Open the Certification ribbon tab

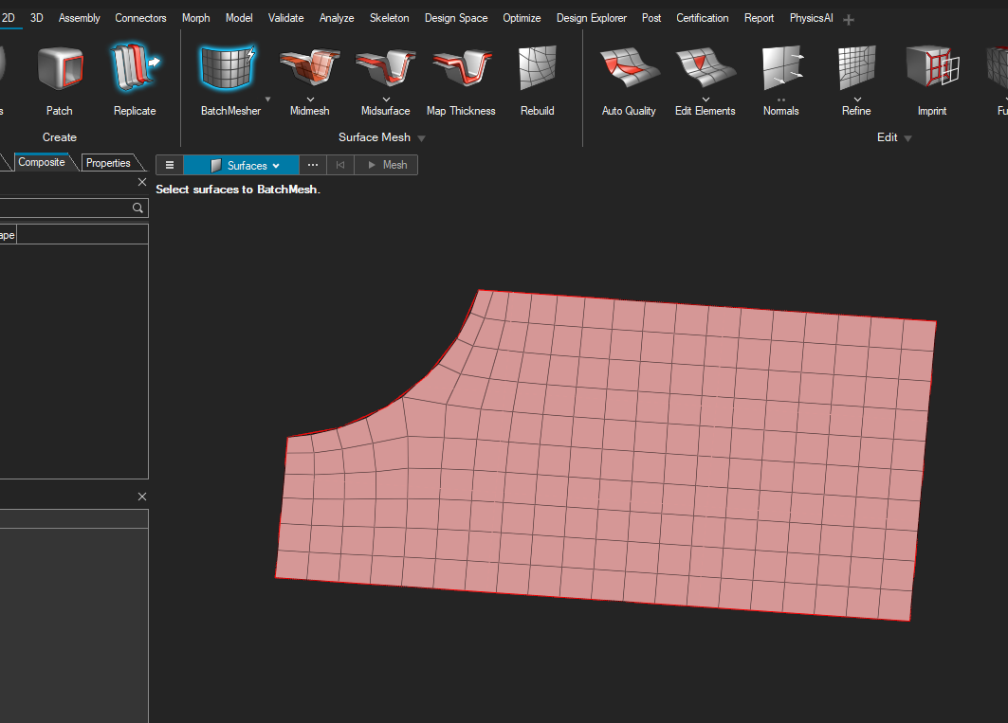(702, 18)
